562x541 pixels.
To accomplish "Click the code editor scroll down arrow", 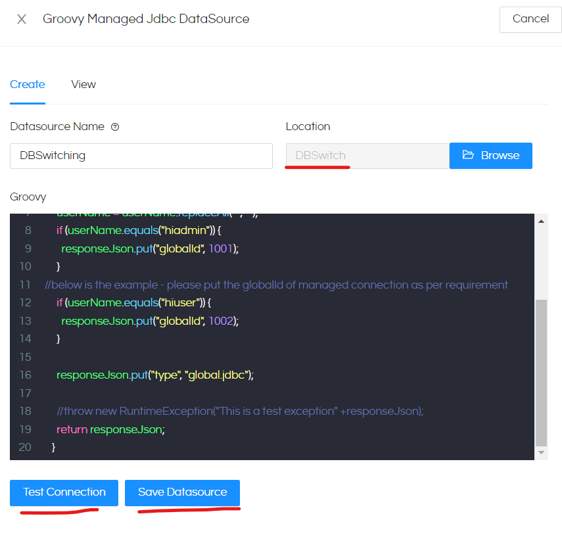I will click(541, 452).
